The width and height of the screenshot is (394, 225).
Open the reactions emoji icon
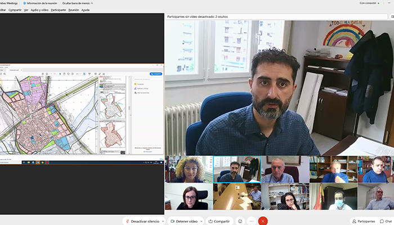point(240,221)
